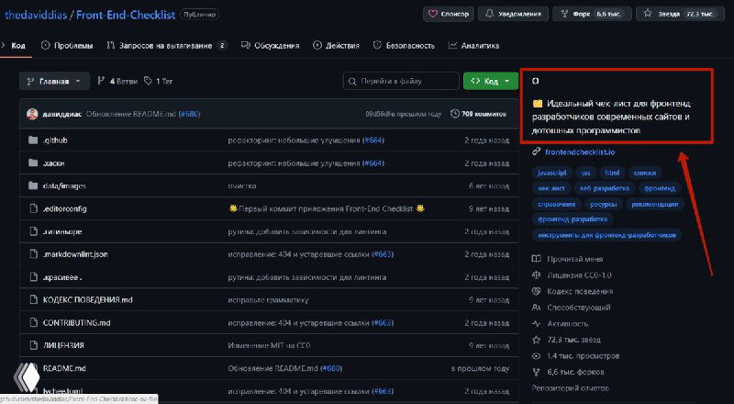Open the Главная branch dropdown
The width and height of the screenshot is (734, 404).
54,81
